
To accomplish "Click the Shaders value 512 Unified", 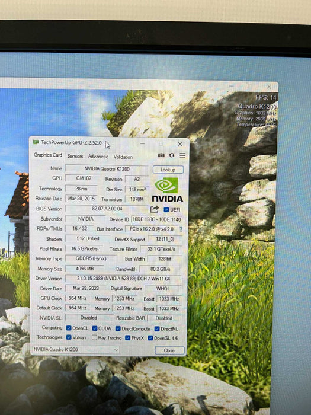I will [x=88, y=238].
